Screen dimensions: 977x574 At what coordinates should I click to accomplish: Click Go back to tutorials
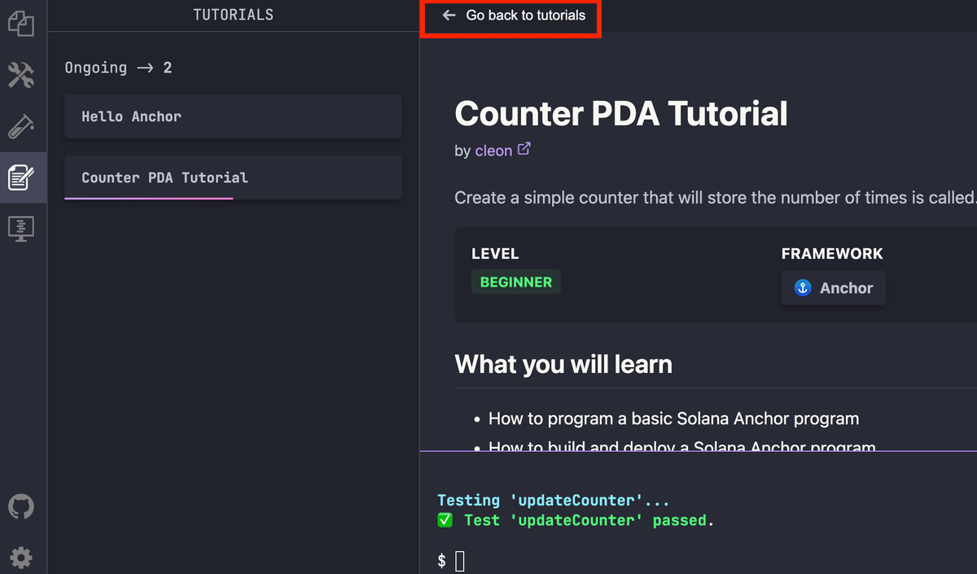[x=514, y=15]
